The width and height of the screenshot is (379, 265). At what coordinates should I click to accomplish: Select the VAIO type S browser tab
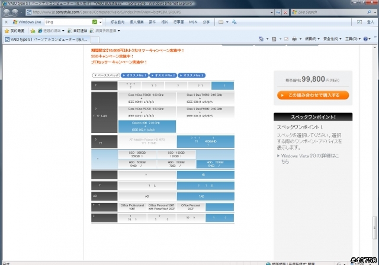47,40
